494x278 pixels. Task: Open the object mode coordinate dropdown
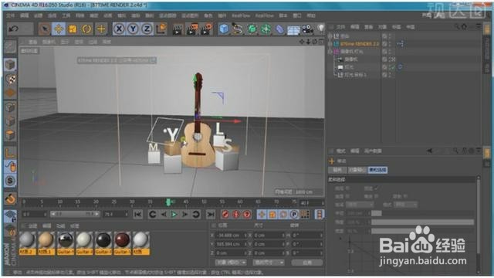(231, 263)
